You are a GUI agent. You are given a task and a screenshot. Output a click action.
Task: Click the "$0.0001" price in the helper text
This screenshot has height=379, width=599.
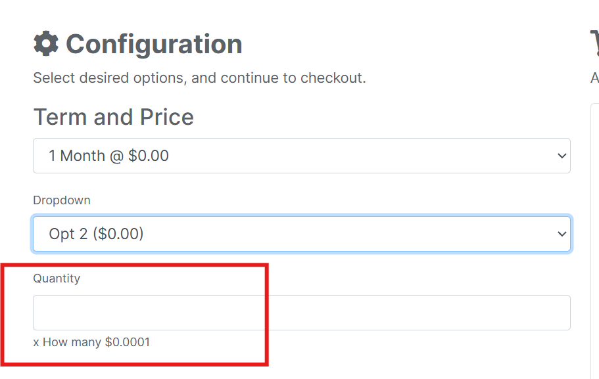pyautogui.click(x=128, y=342)
